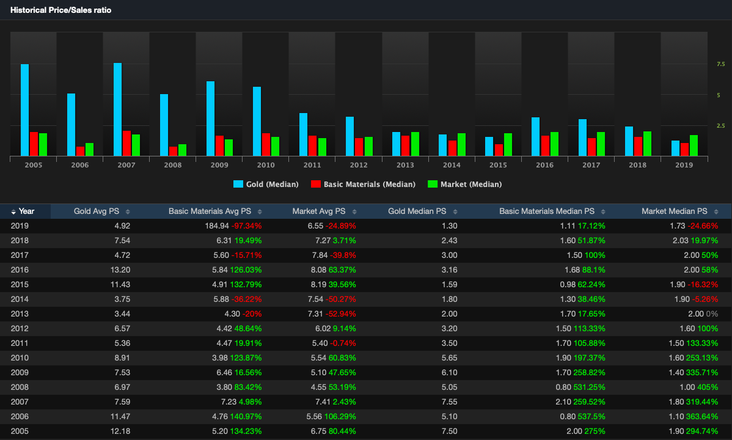
Task: Click the 405% change value
Action: coord(708,387)
